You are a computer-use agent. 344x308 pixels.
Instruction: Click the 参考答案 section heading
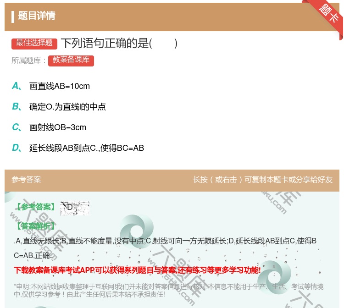coord(26,180)
